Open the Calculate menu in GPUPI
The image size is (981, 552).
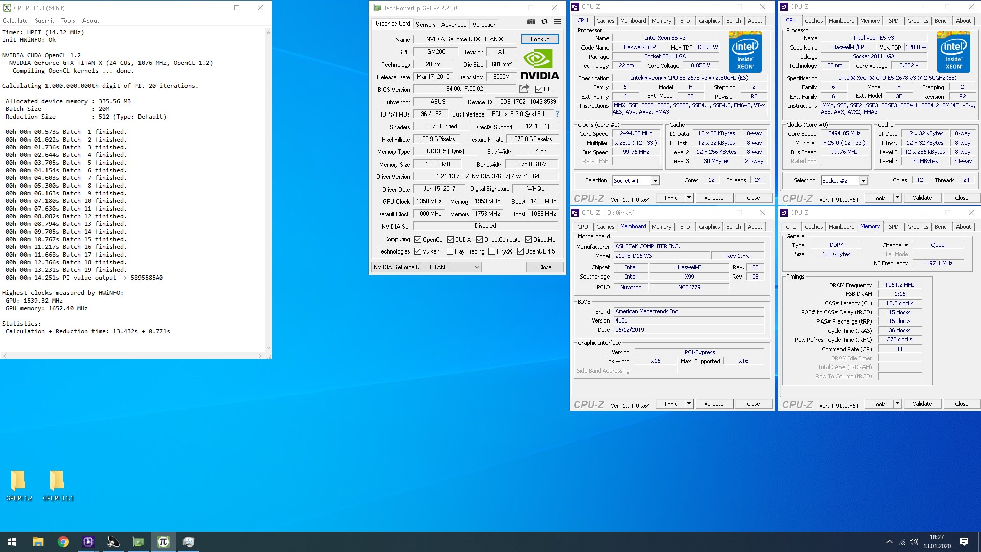(15, 21)
